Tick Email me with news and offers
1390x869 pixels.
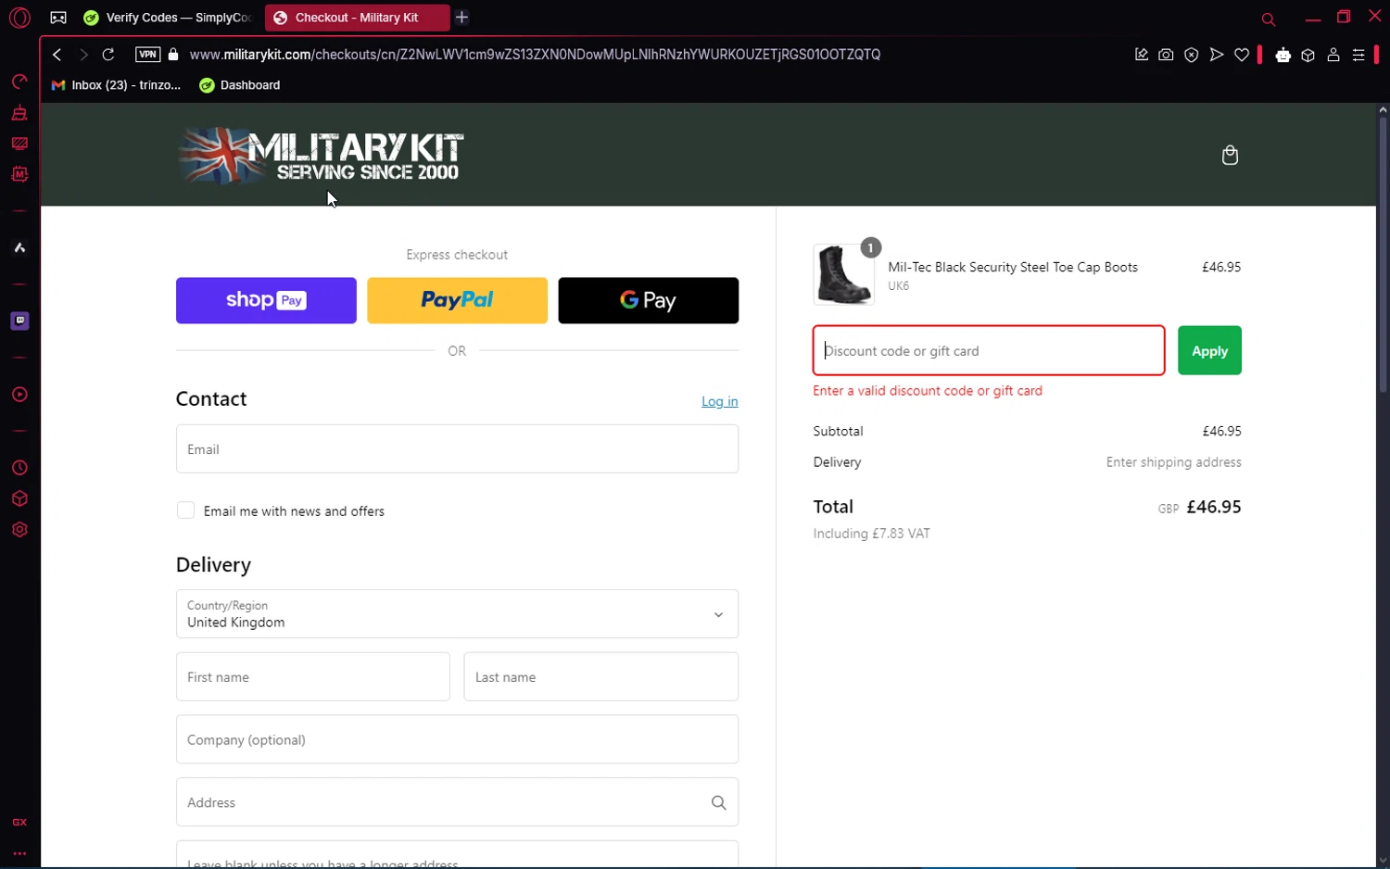(x=185, y=510)
